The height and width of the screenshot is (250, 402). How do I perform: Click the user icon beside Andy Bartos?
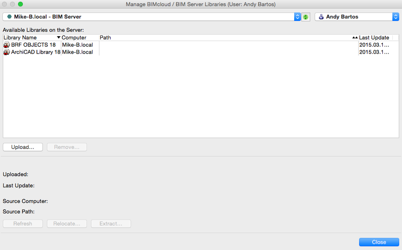(x=321, y=17)
